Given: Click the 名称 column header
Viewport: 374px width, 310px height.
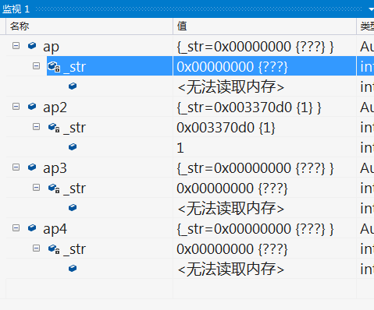Looking at the screenshot, I should point(89,26).
